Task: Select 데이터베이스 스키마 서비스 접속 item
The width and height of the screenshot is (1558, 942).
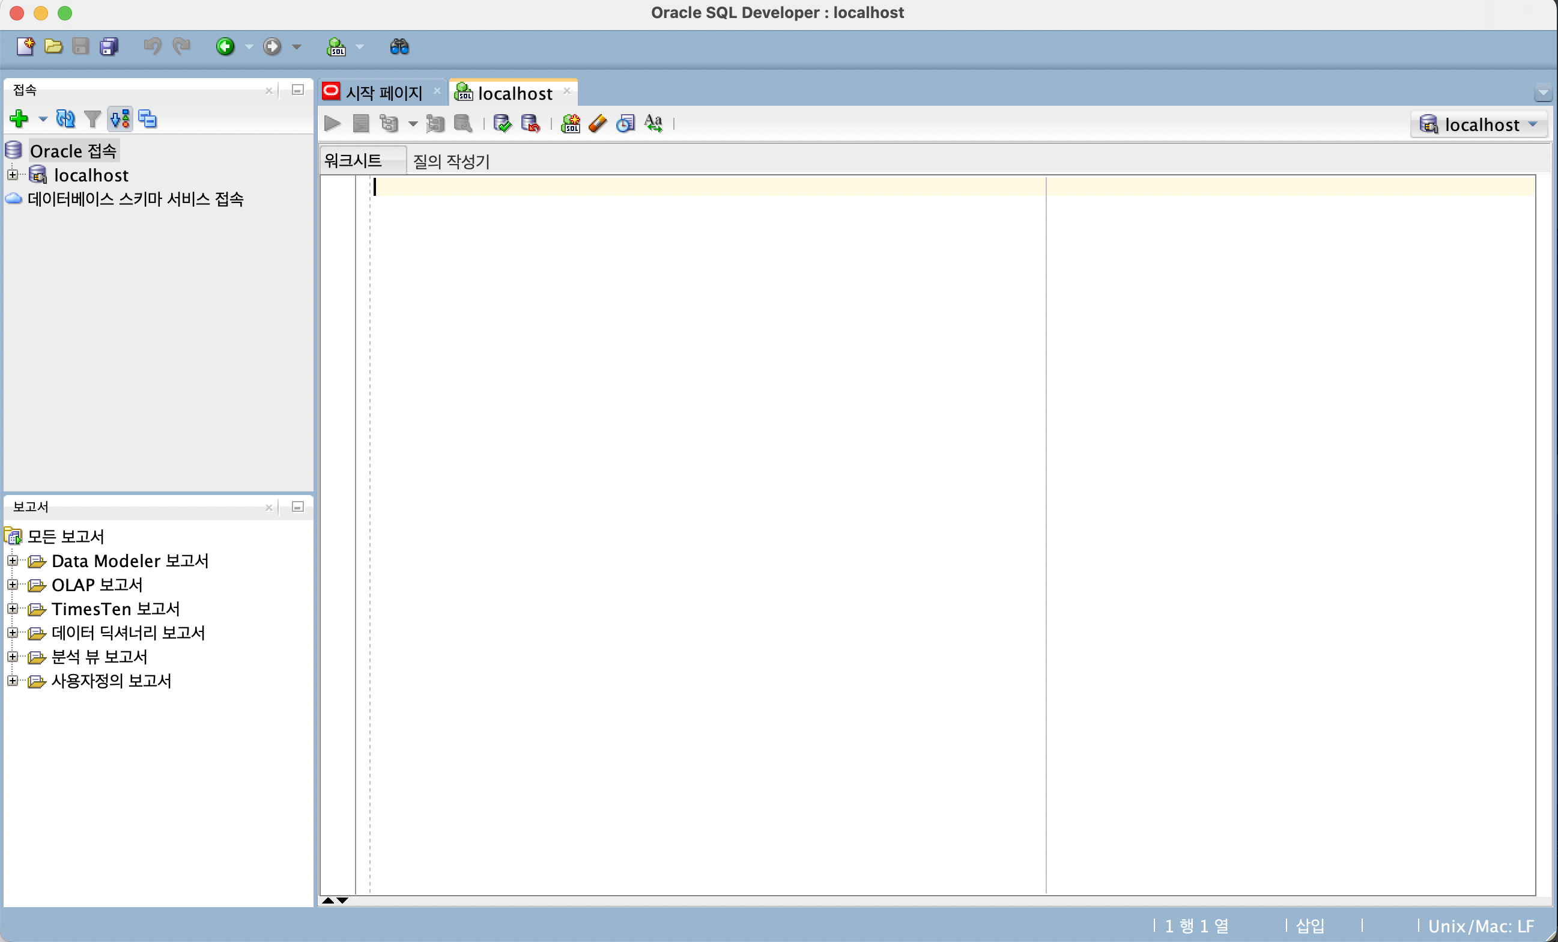Action: (135, 199)
